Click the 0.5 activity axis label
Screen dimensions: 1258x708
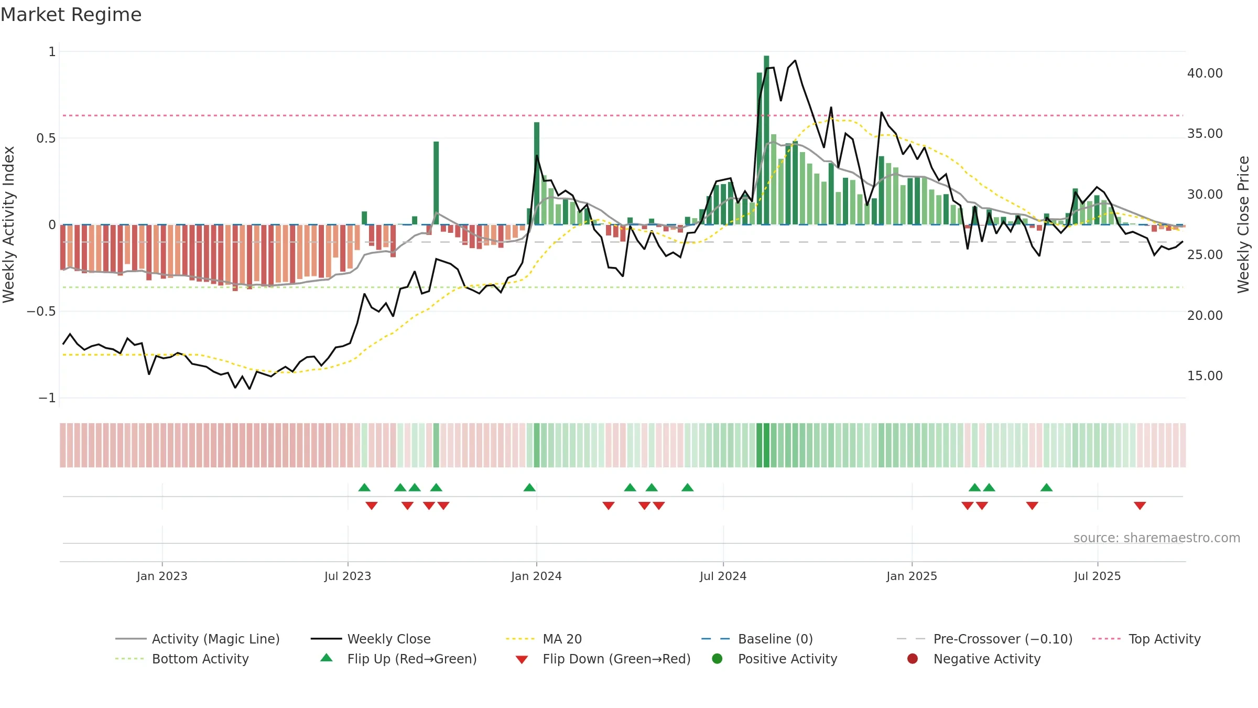(46, 138)
